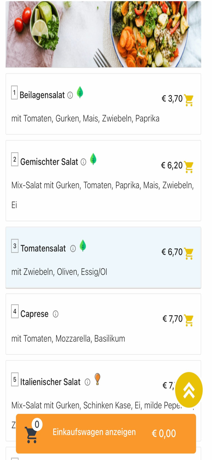This screenshot has height=460, width=212.
Task: Open the info tooltip for Beilagensalat
Action: (x=70, y=95)
